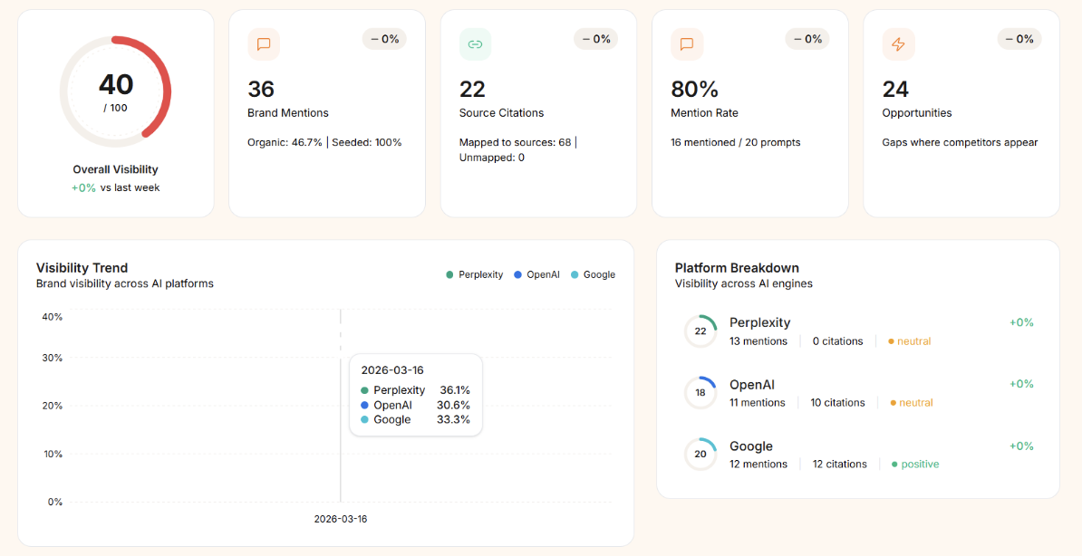Open the Perplexity platform row name
Screen dimensions: 1082x556
pos(759,323)
